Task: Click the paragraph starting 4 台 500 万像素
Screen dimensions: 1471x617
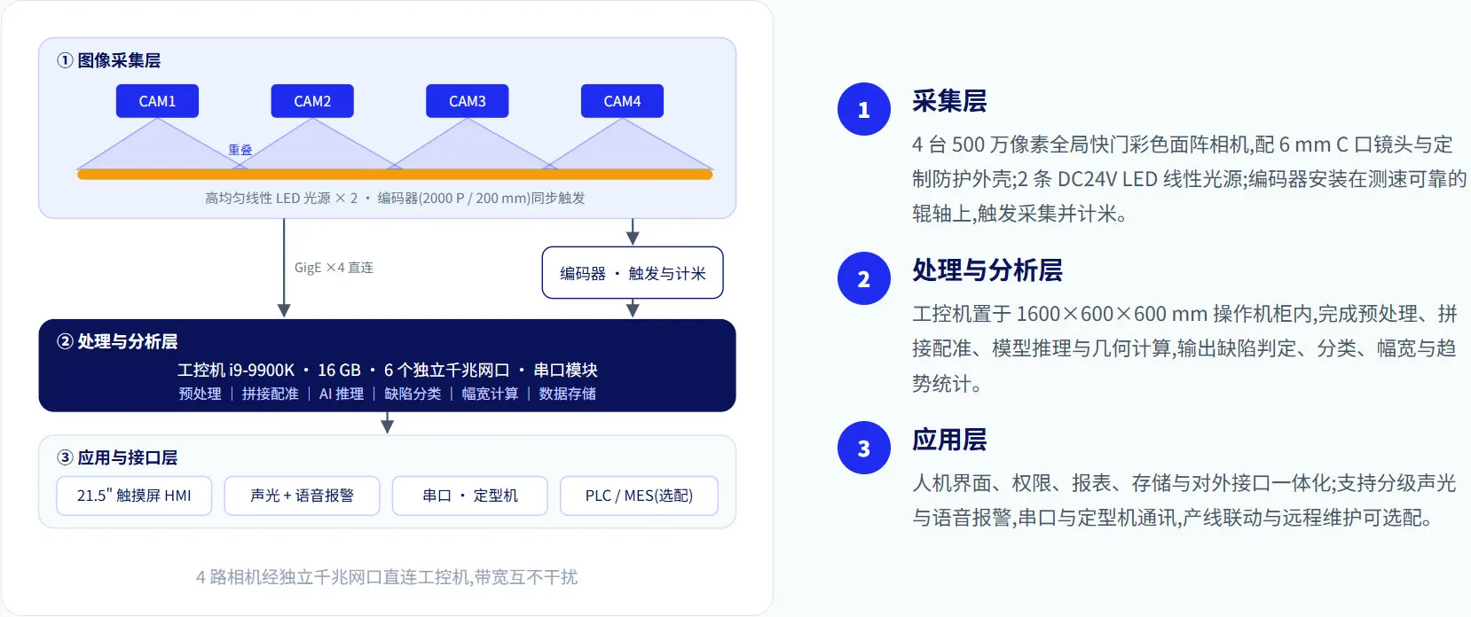Action: click(1189, 179)
